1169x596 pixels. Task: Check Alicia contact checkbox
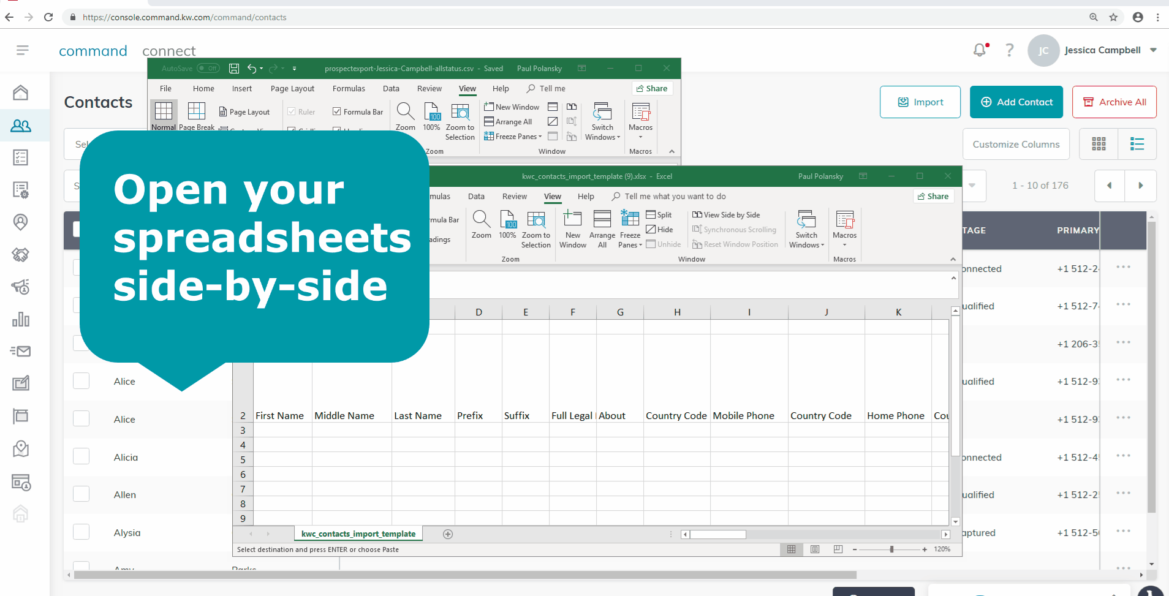81,457
